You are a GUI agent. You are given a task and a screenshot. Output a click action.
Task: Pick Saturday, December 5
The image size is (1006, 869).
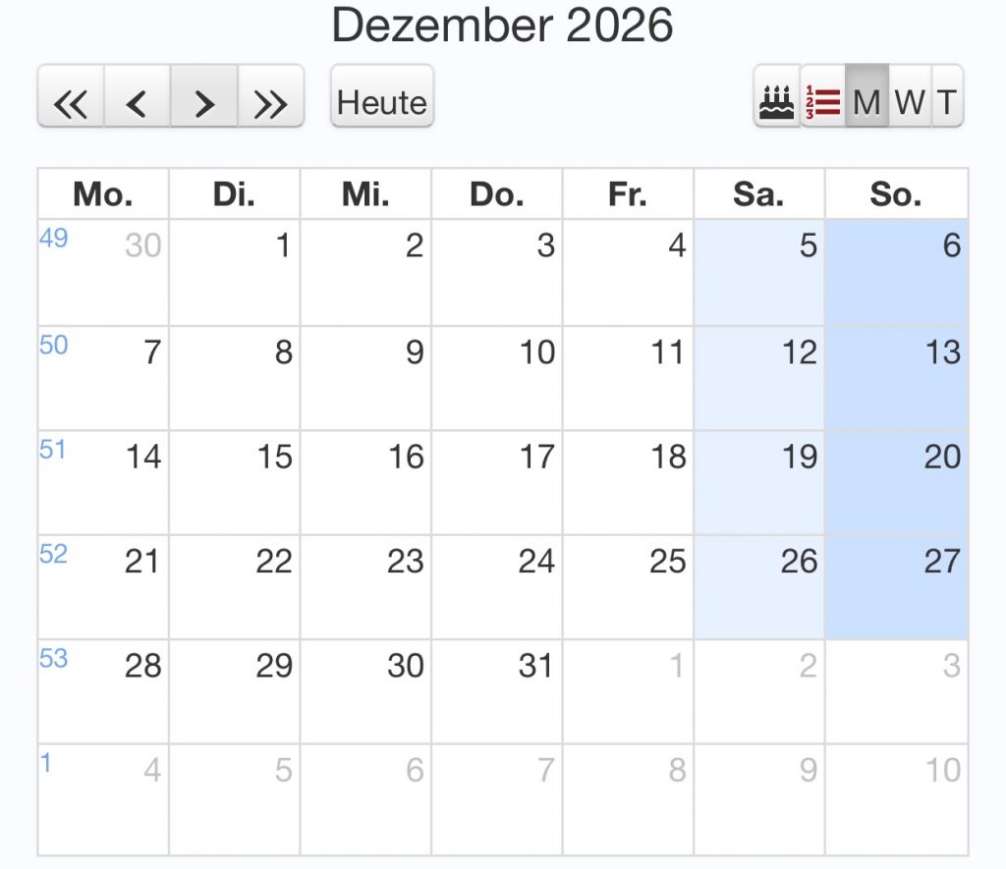[759, 272]
